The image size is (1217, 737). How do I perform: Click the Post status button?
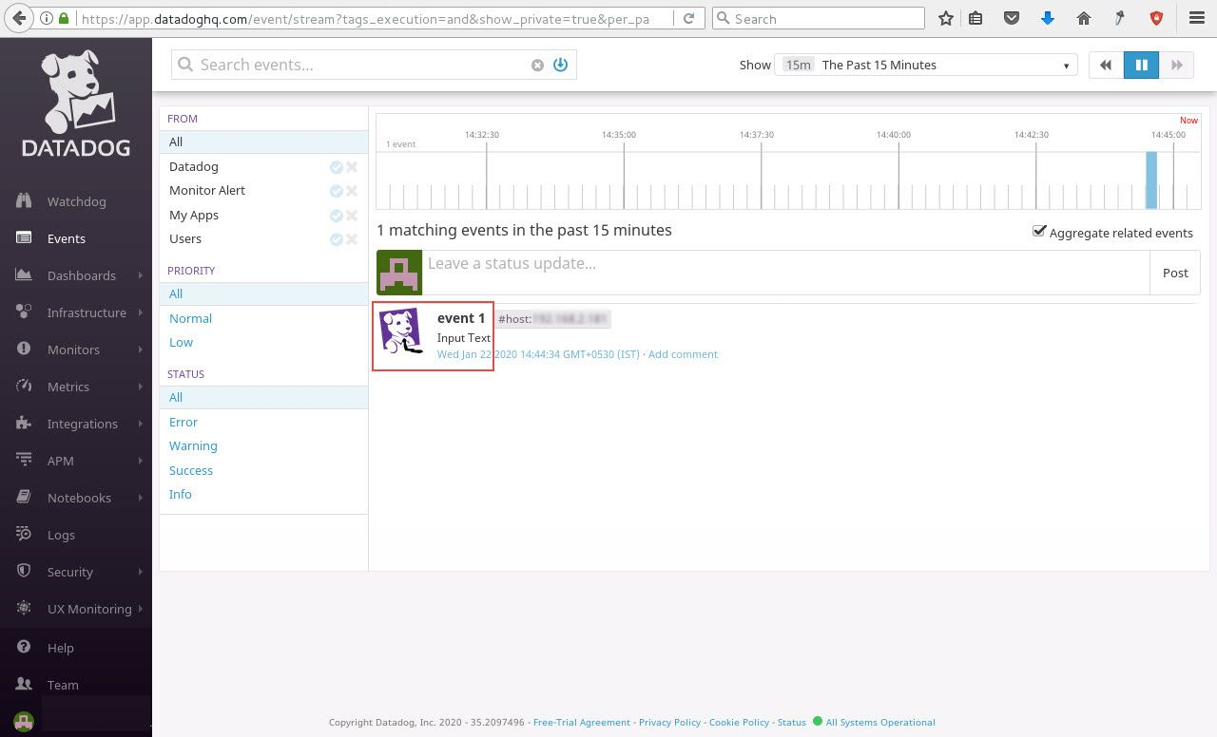[x=1175, y=273]
